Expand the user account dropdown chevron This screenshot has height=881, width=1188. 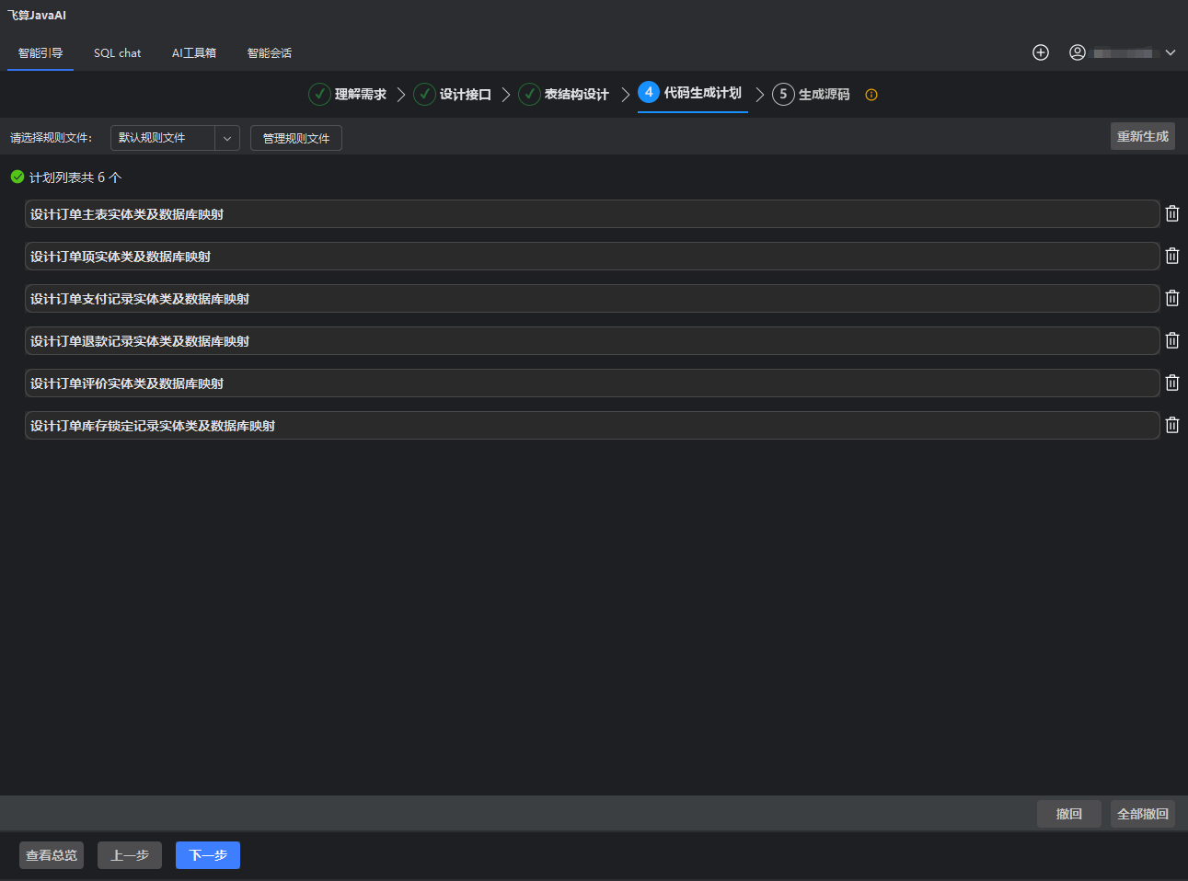pyautogui.click(x=1171, y=52)
